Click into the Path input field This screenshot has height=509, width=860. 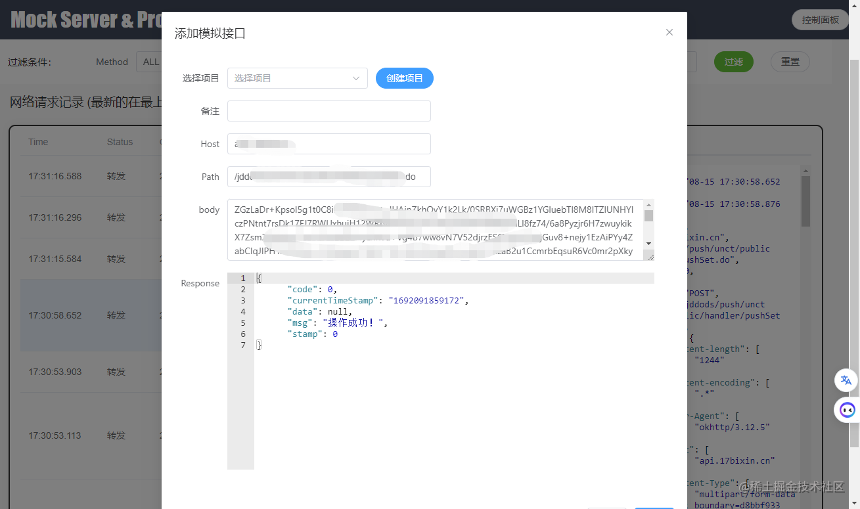329,177
